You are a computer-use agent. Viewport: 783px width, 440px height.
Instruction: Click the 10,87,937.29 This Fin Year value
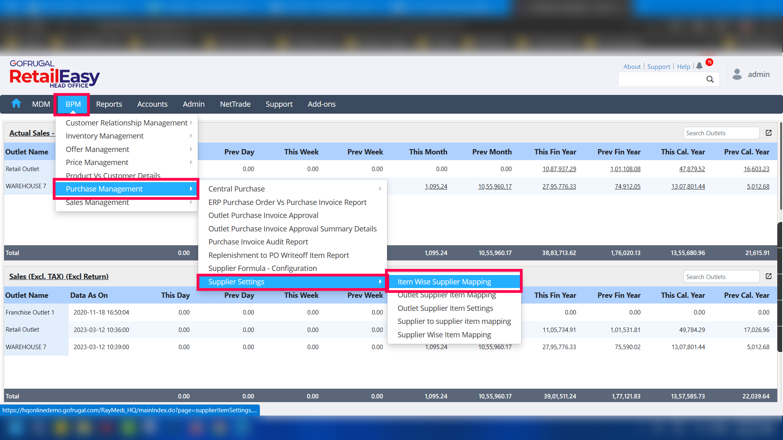pyautogui.click(x=559, y=169)
